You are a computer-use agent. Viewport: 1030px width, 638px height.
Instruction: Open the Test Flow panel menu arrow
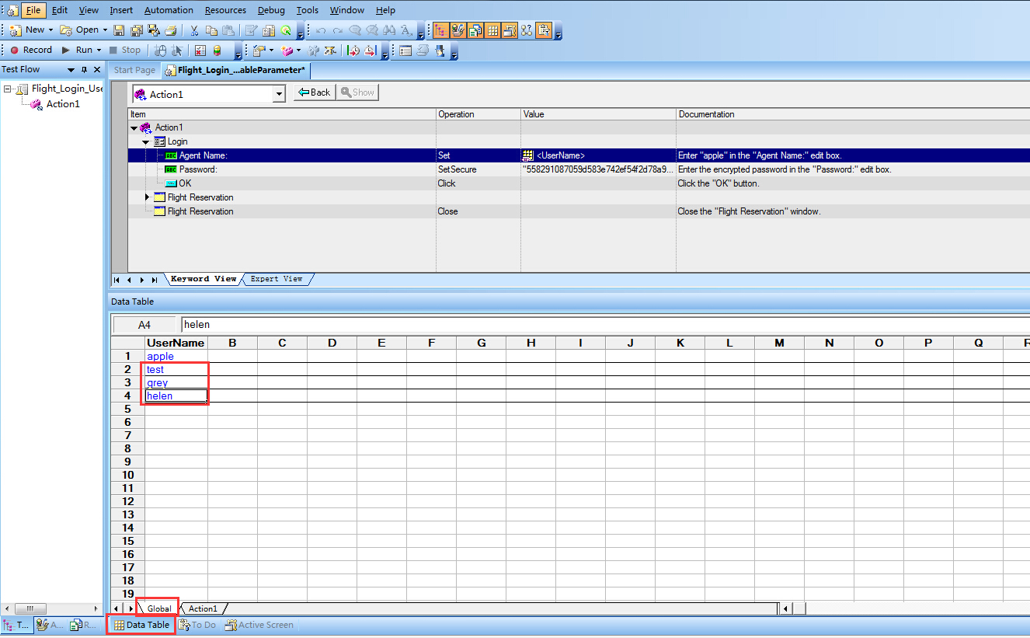pos(71,70)
